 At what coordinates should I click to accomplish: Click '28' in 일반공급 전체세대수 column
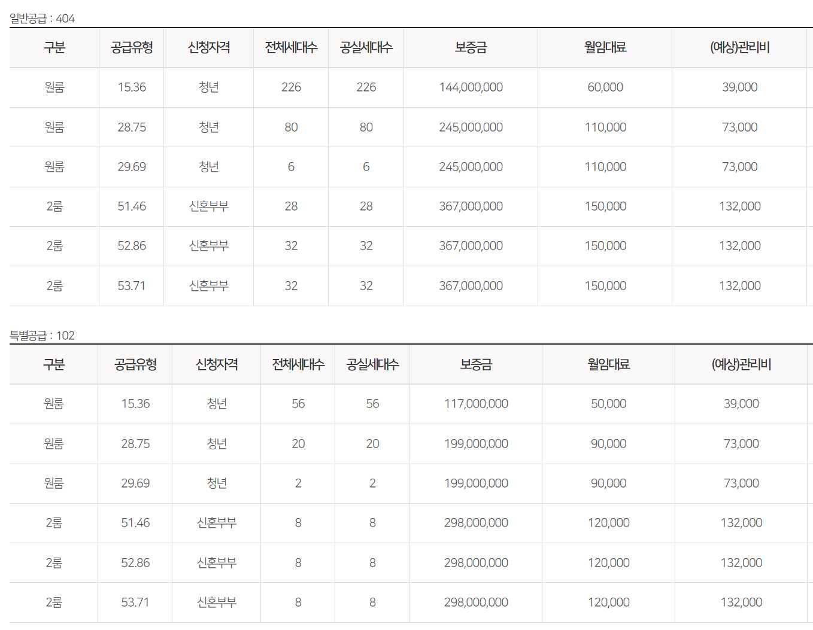click(291, 206)
